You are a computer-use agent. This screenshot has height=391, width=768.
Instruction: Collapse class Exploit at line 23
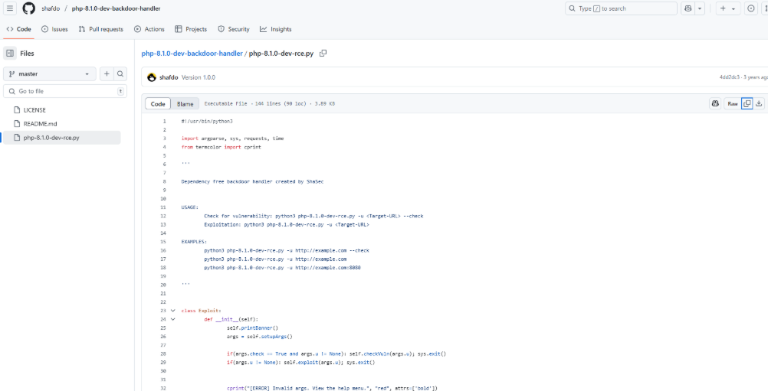click(173, 311)
